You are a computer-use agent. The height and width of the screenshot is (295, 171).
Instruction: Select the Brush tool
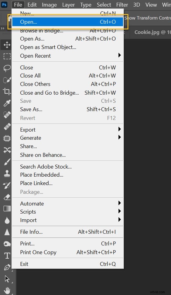7,162
